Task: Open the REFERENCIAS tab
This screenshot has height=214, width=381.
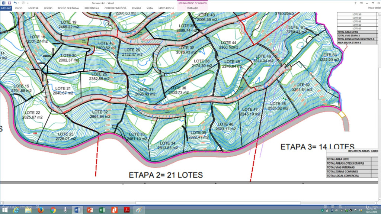Action: [92, 8]
